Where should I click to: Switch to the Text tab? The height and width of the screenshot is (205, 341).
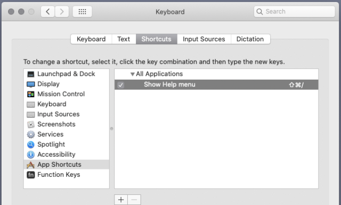[x=124, y=39]
